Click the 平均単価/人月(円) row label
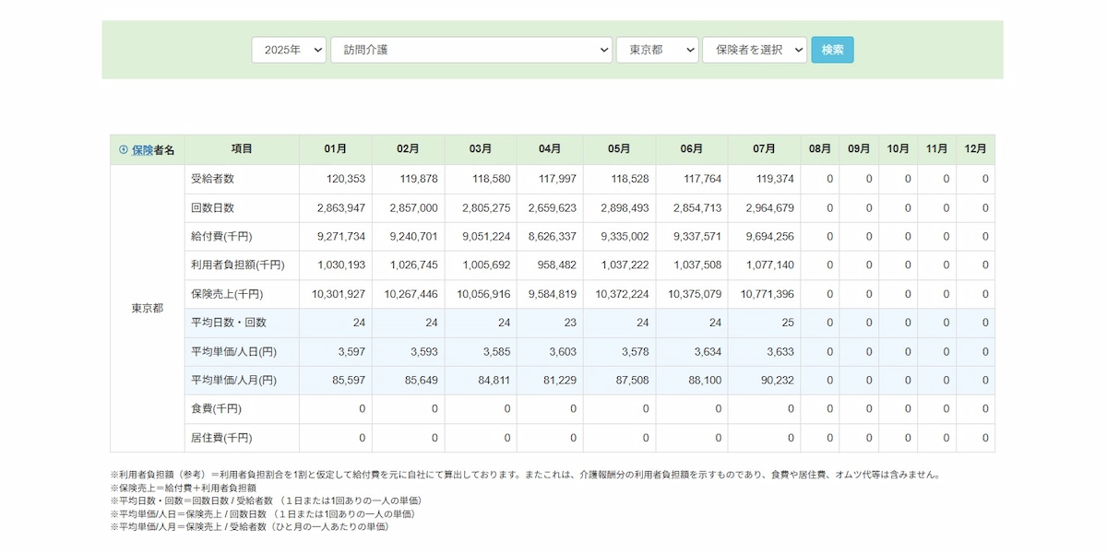The width and height of the screenshot is (1107, 553). pyautogui.click(x=233, y=380)
